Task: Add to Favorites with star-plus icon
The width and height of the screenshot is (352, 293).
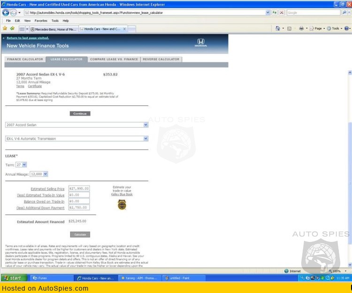Action: [x=12, y=28]
